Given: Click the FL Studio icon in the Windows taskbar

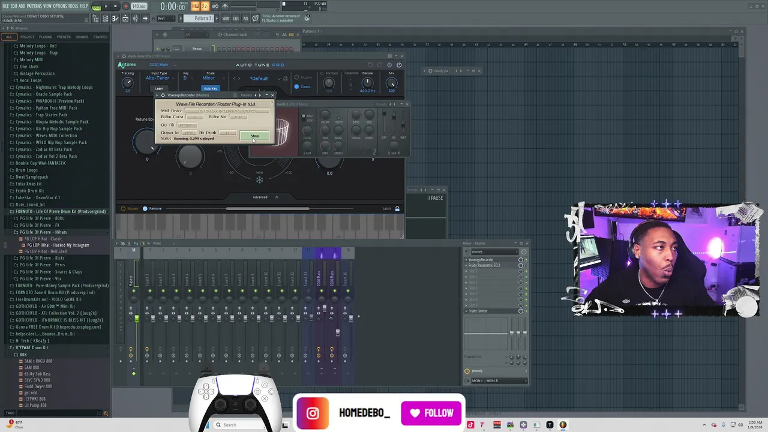Looking at the screenshot, I should [x=563, y=425].
